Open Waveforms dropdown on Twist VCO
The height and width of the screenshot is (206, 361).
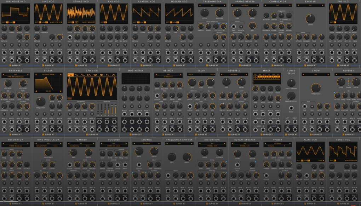(x=351, y=160)
